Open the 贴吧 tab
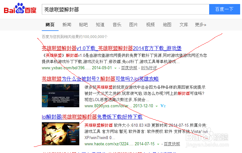This screenshot has width=242, height=153. pyautogui.click(x=83, y=25)
